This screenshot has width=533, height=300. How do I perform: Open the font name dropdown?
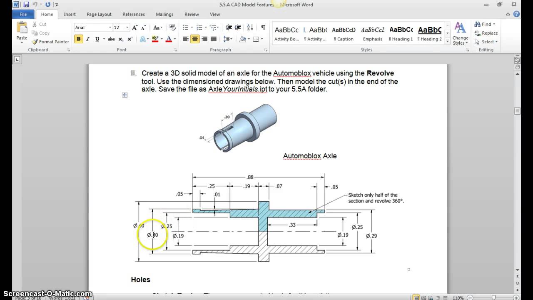(110, 27)
